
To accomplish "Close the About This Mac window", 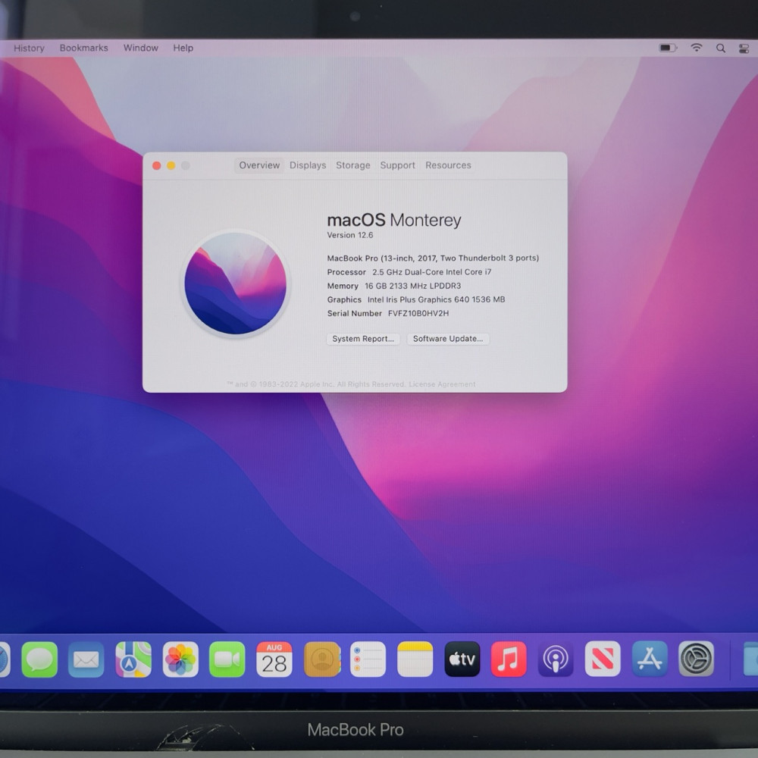I will pyautogui.click(x=157, y=166).
